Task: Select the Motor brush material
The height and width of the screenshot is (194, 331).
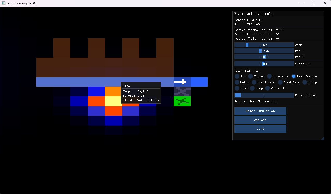Action: [237, 82]
